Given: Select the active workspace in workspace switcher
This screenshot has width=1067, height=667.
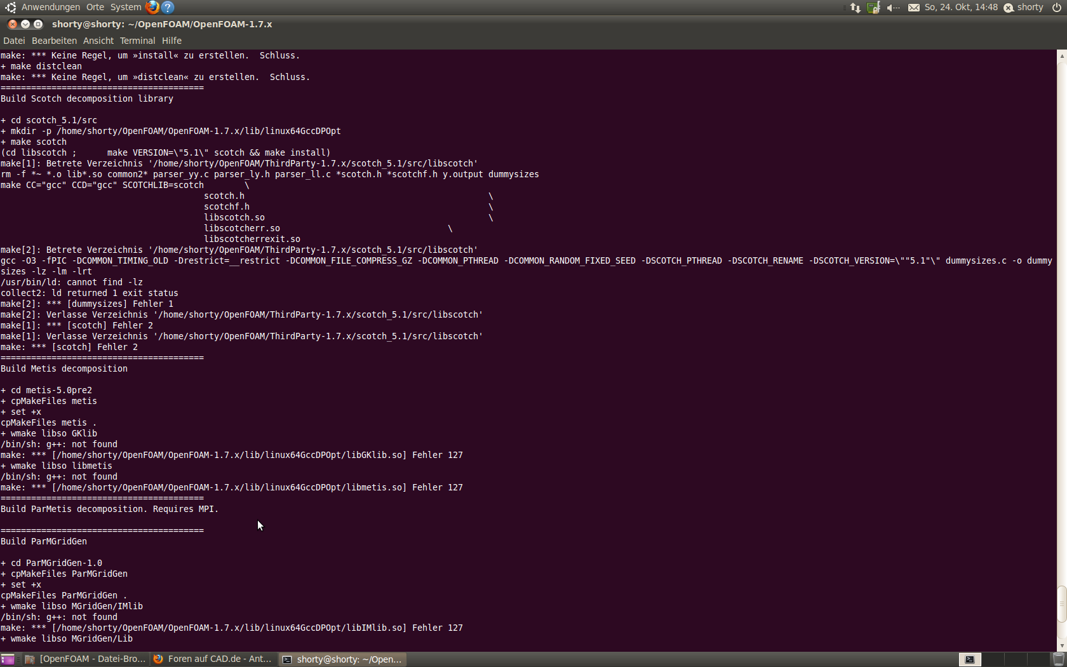Looking at the screenshot, I should pyautogui.click(x=969, y=659).
